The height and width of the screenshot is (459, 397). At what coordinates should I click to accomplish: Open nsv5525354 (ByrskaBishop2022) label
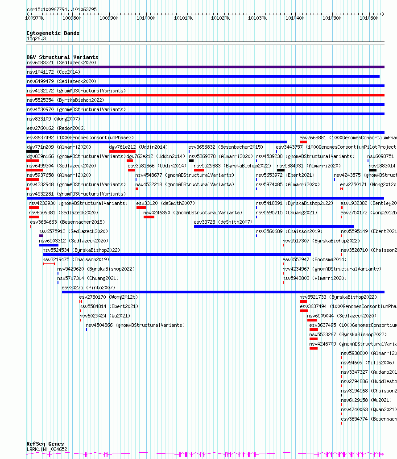coord(66,100)
